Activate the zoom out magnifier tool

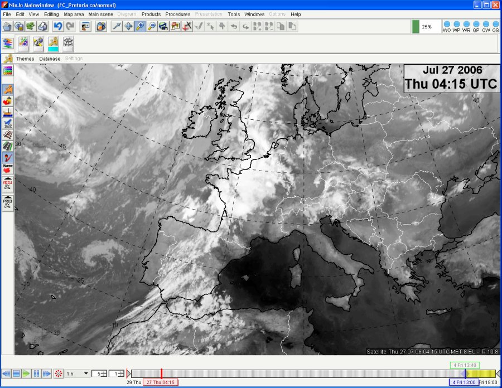pyautogui.click(x=152, y=26)
